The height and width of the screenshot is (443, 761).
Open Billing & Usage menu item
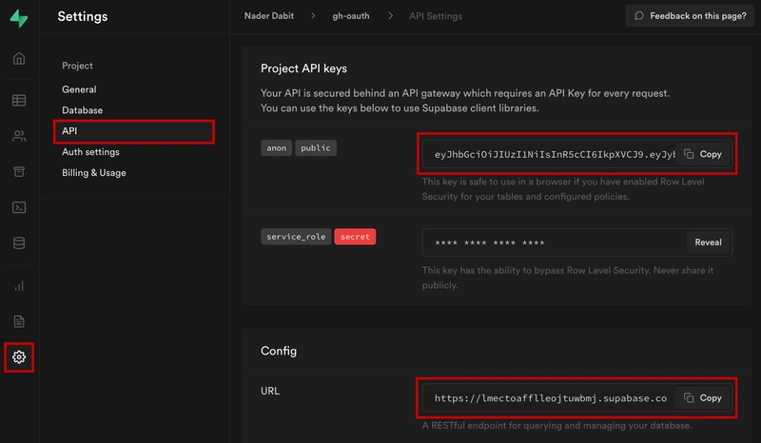93,173
